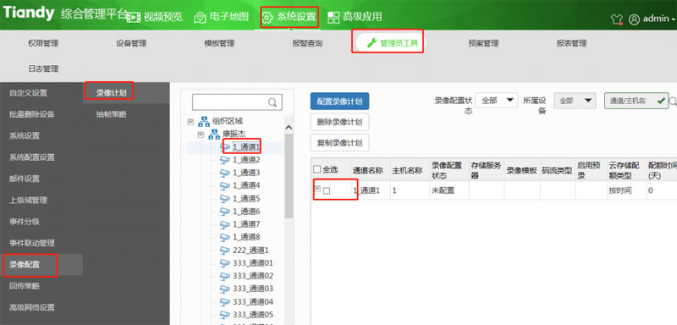Collapse the 组织区域 tree node

coord(190,122)
